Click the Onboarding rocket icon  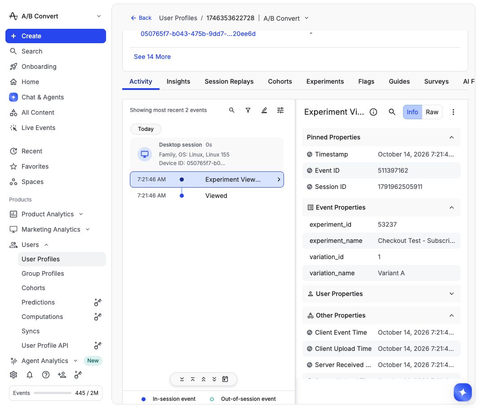13,67
